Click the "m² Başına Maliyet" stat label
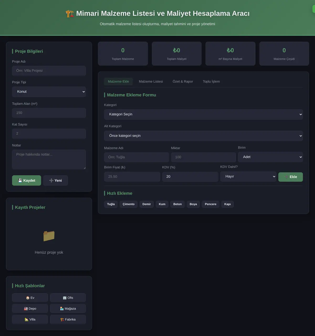The width and height of the screenshot is (315, 336). click(230, 59)
